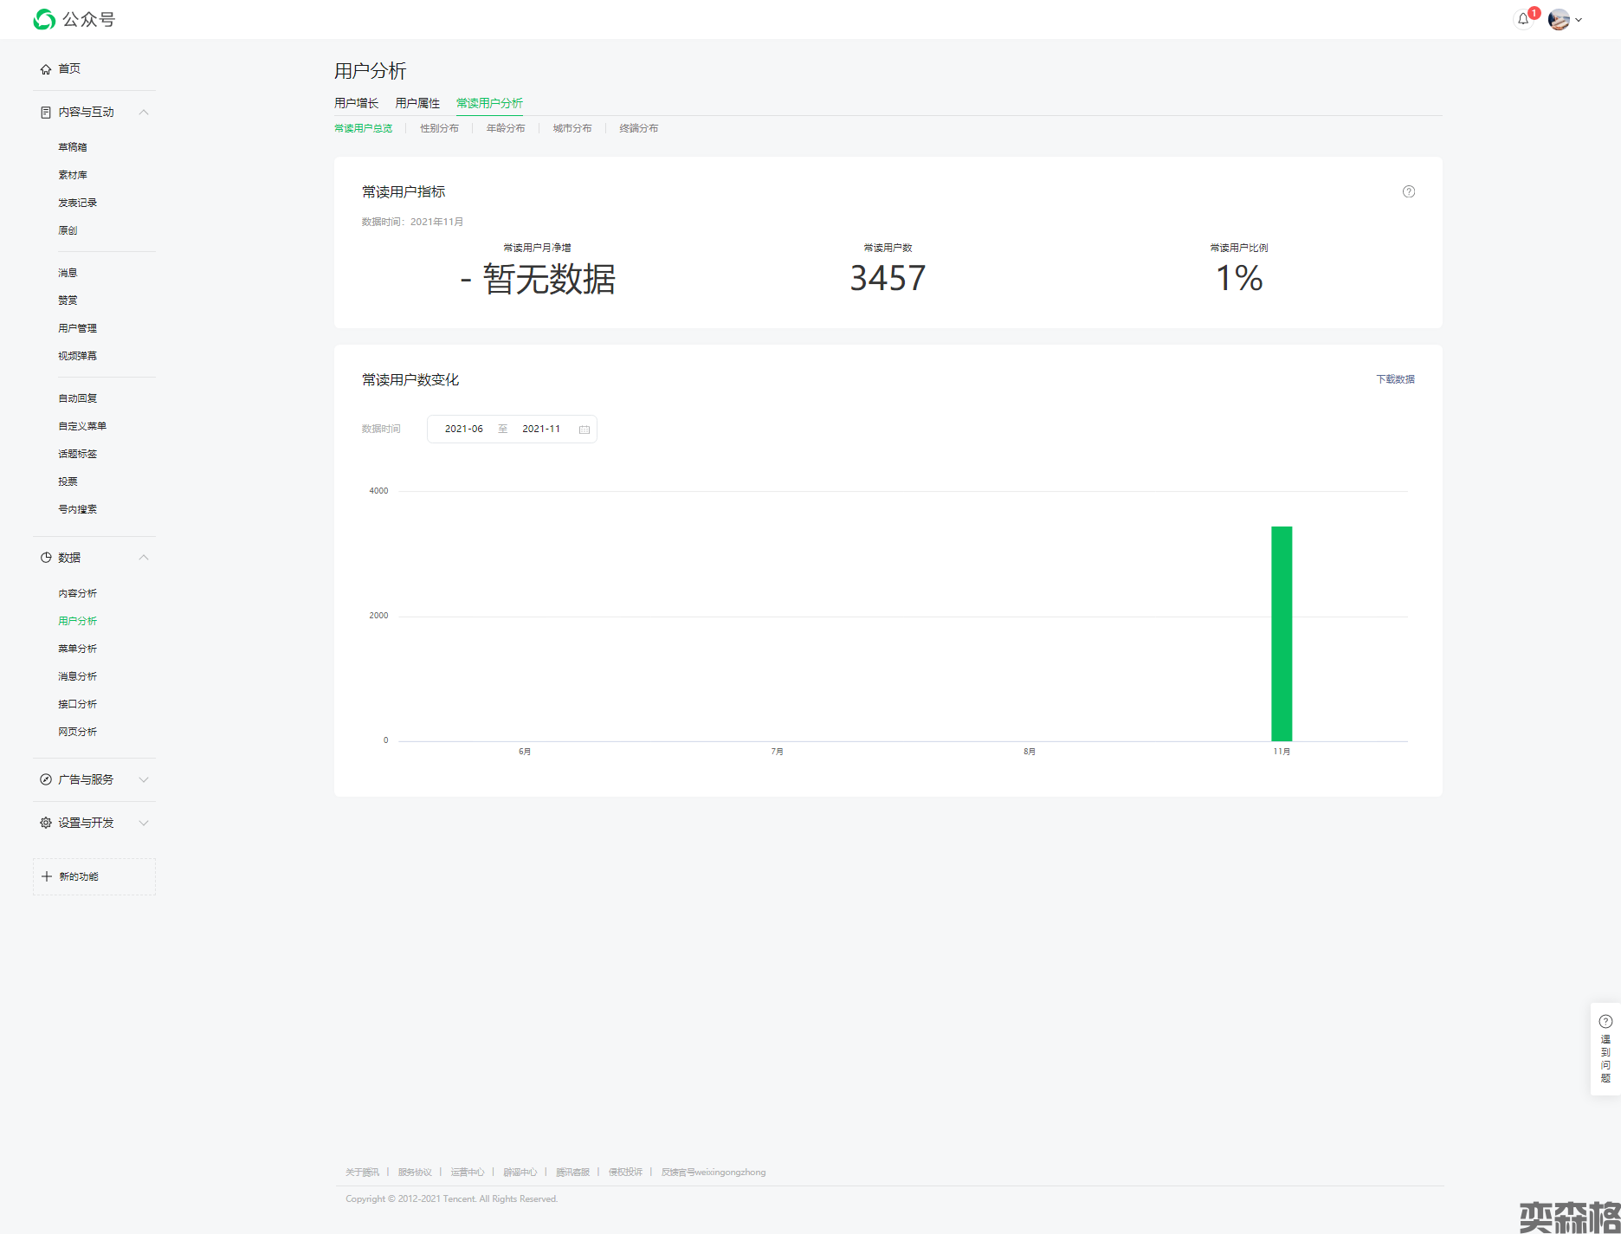The width and height of the screenshot is (1621, 1234).
Task: Open 内容分析 in the sidebar
Action: click(x=77, y=593)
